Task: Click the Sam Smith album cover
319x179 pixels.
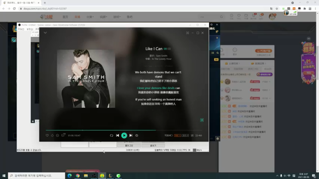Action: pos(86,79)
